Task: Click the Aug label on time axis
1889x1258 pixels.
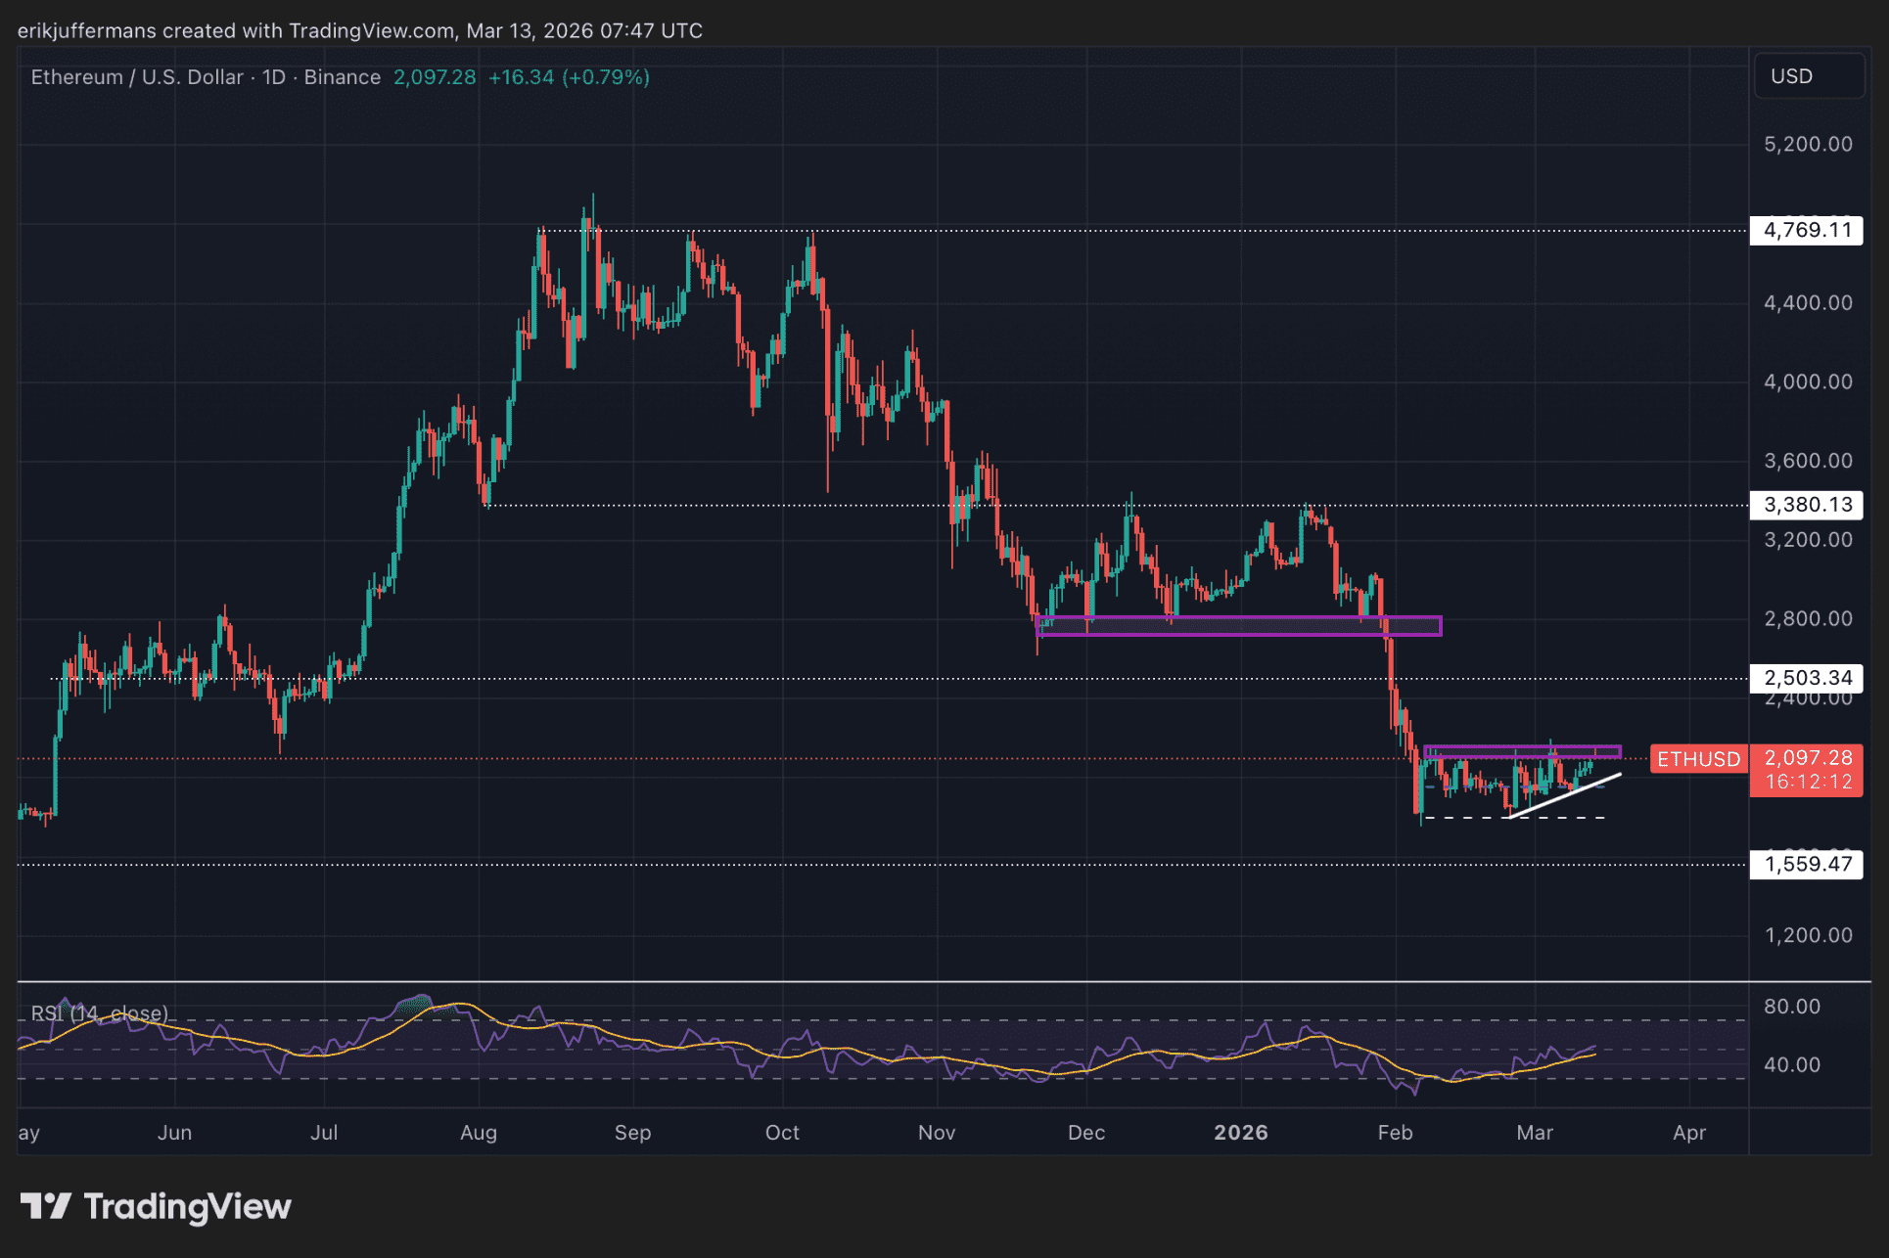Action: 478,1133
